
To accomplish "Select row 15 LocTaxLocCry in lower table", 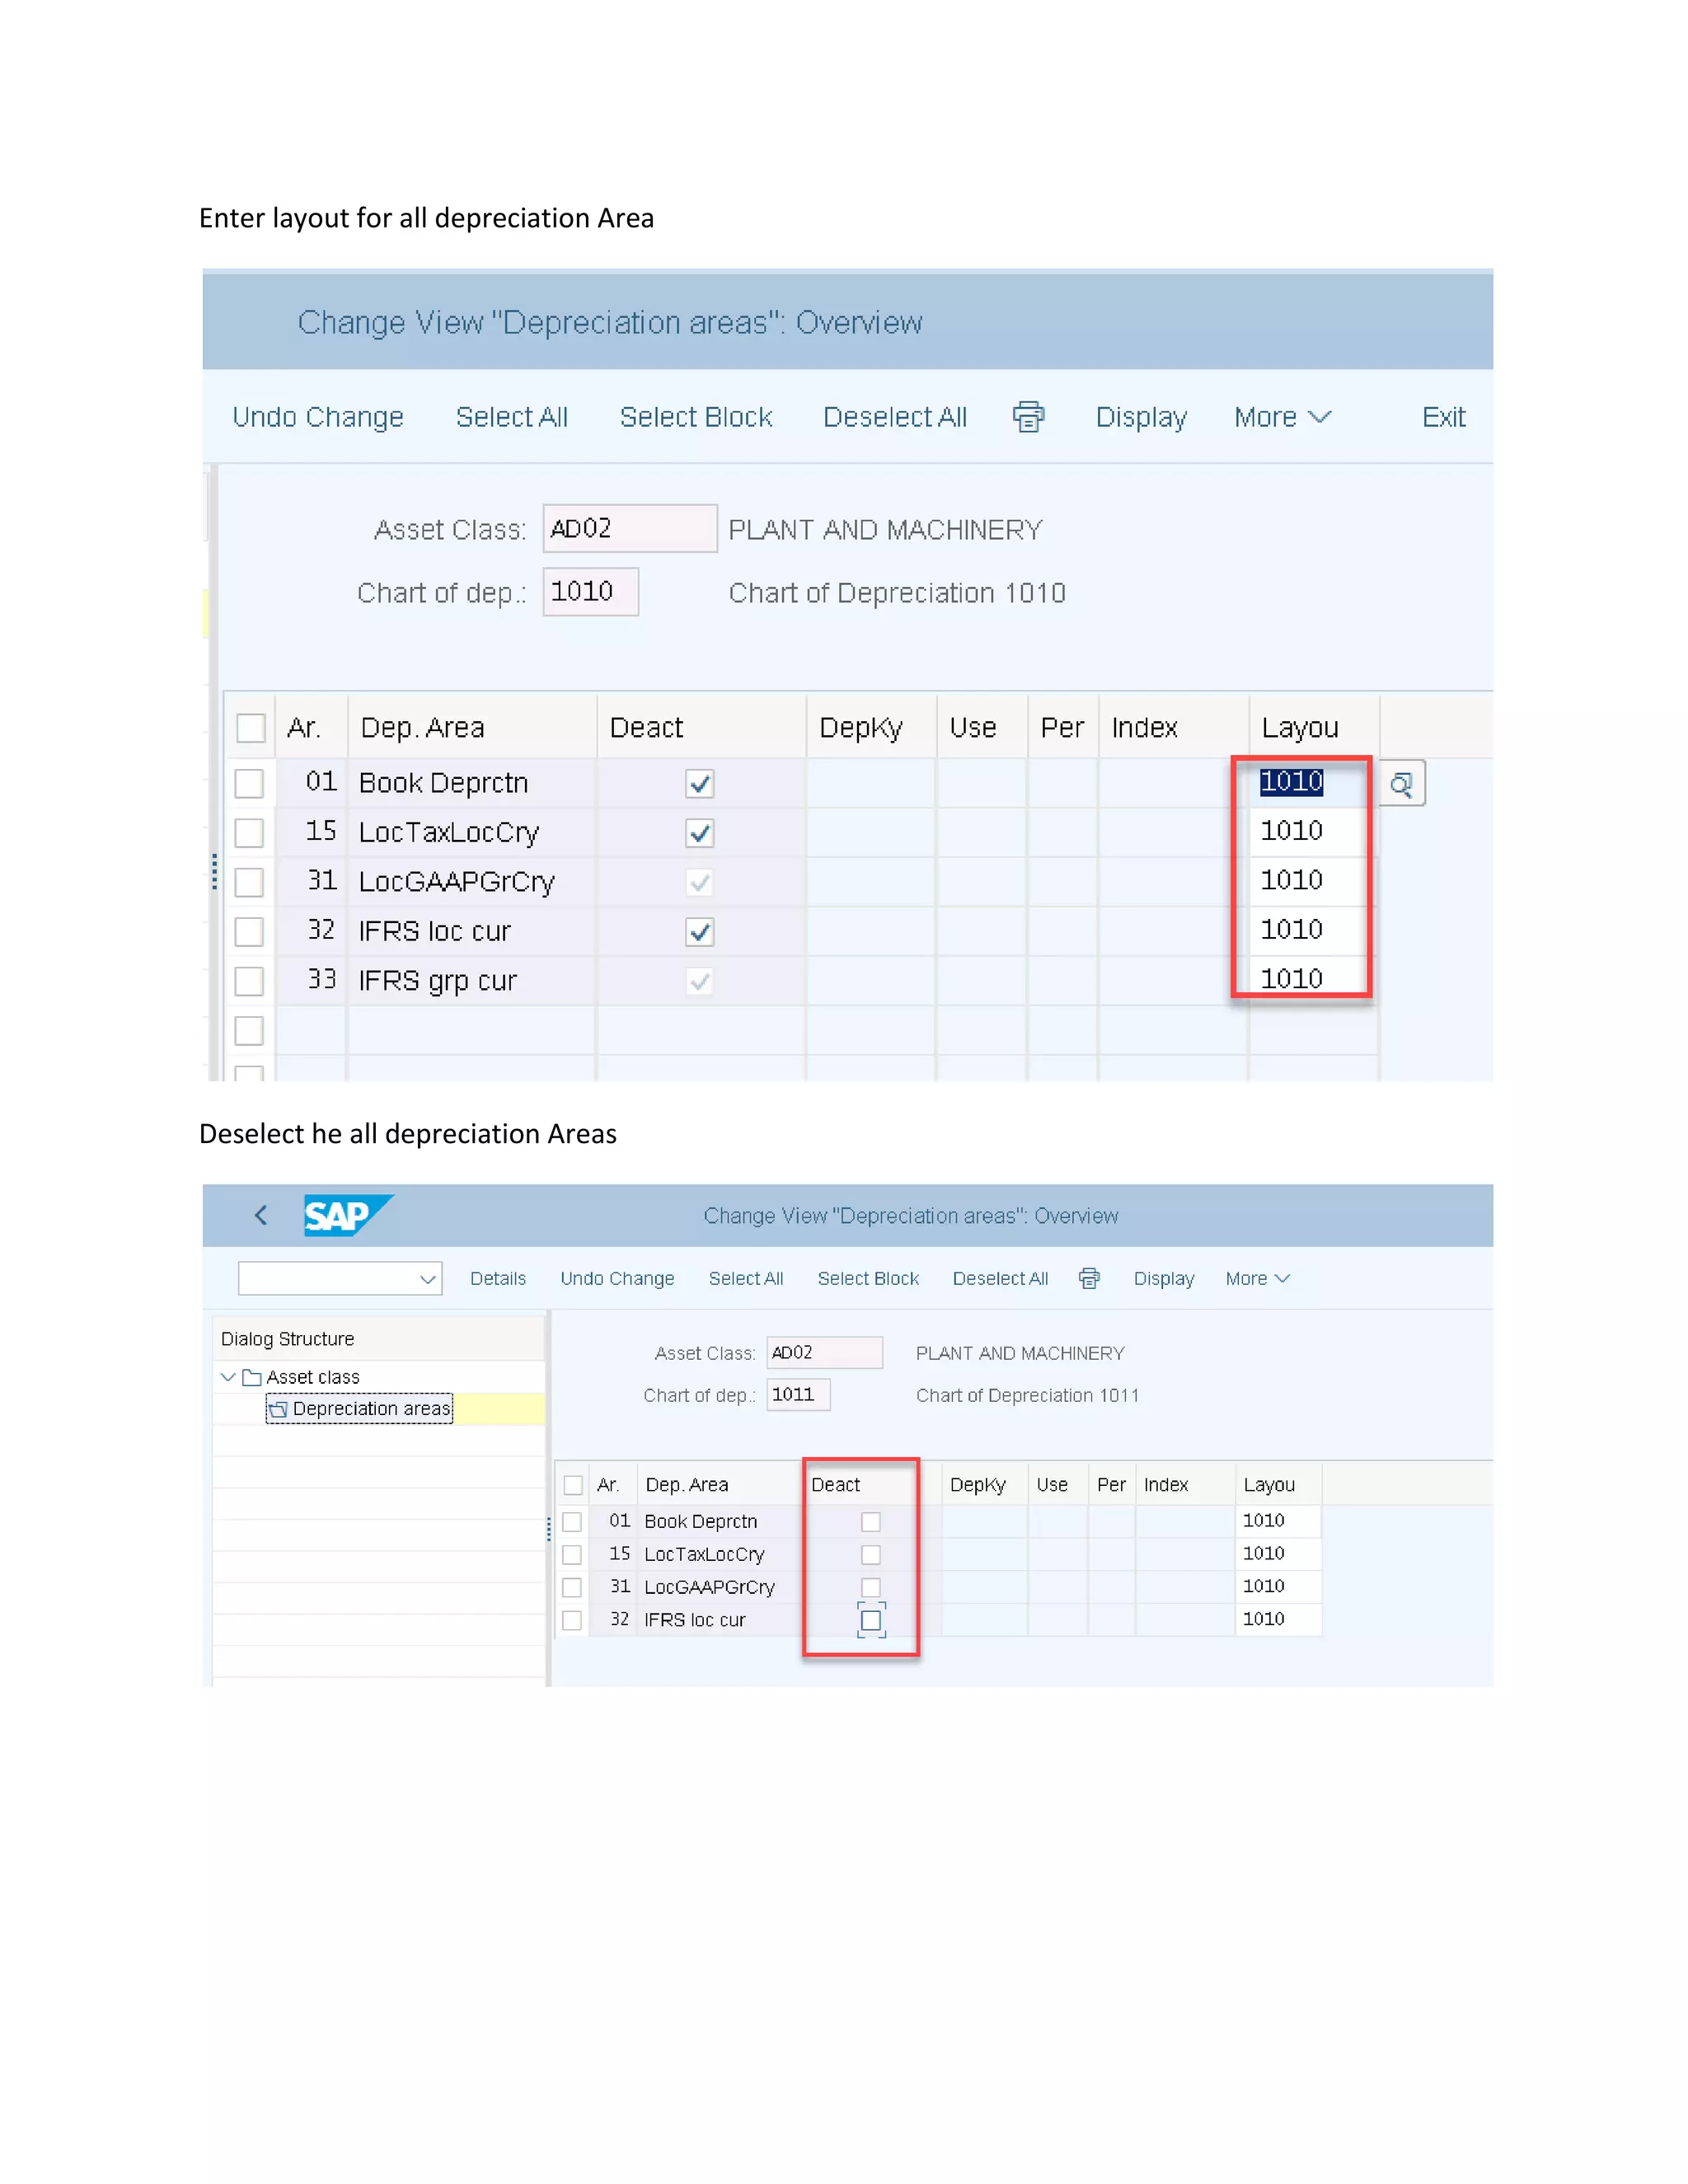I will coord(572,1554).
